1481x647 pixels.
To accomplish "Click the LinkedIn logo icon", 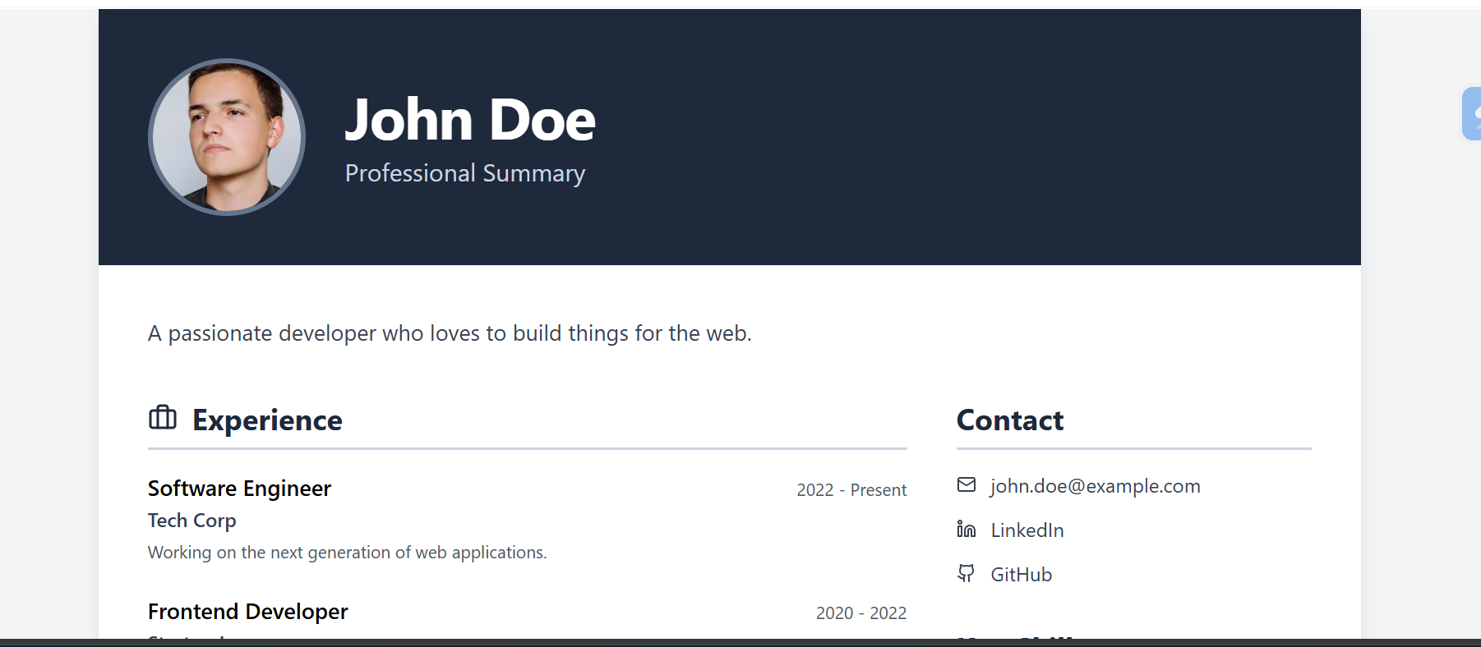I will coord(967,530).
